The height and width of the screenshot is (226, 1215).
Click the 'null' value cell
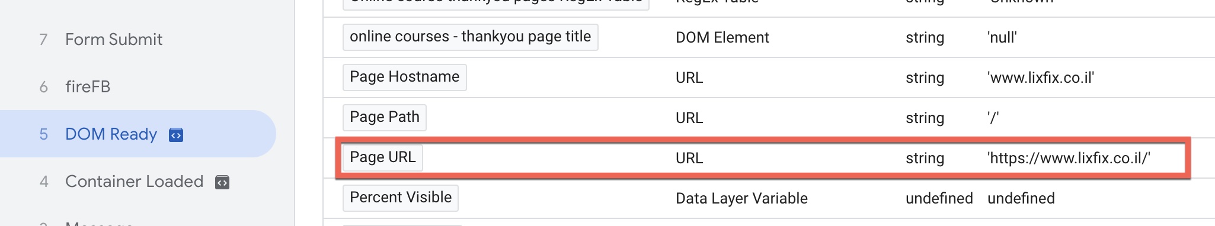(x=1002, y=37)
